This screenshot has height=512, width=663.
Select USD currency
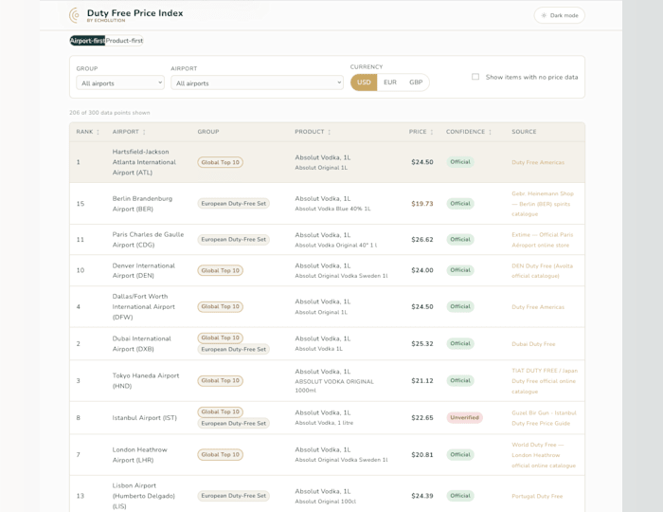[364, 82]
